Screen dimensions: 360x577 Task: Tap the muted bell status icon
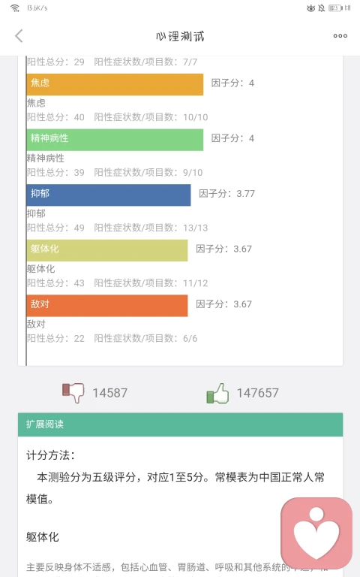point(322,8)
